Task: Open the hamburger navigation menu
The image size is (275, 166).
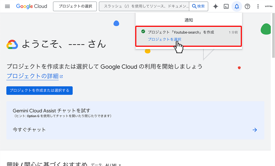Action: point(7,6)
